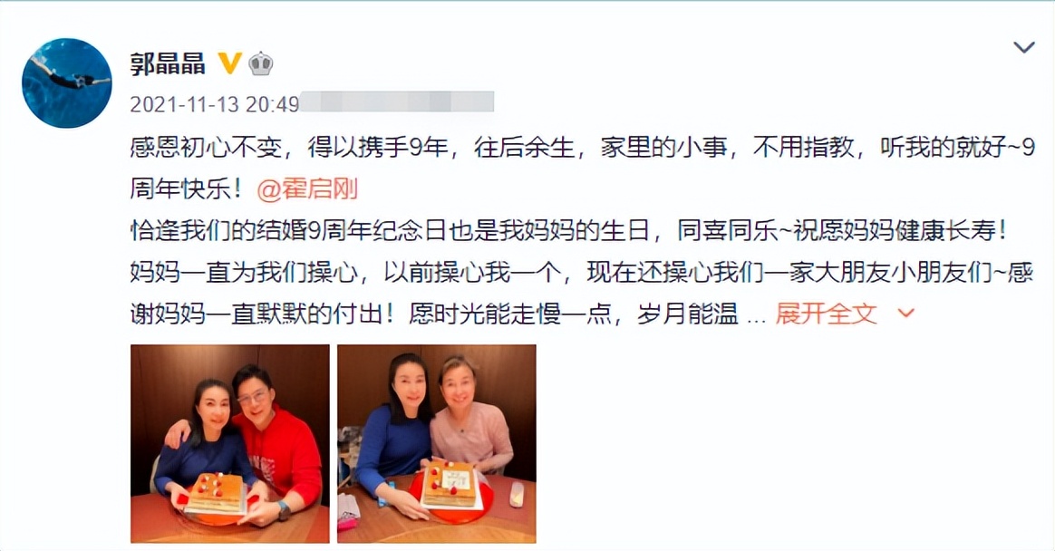This screenshot has width=1055, height=551.
Task: Open the first photo of the couple
Action: 230,444
